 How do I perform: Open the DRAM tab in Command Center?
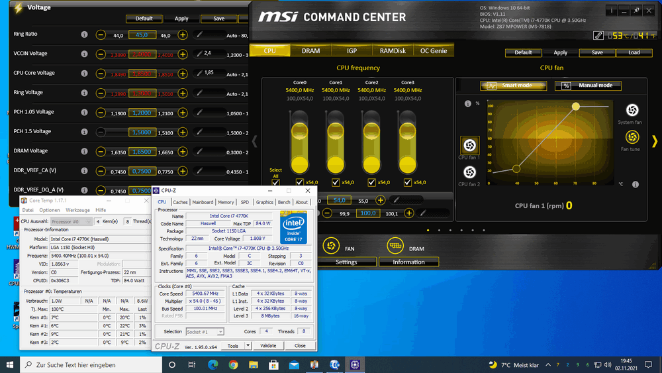(x=310, y=51)
